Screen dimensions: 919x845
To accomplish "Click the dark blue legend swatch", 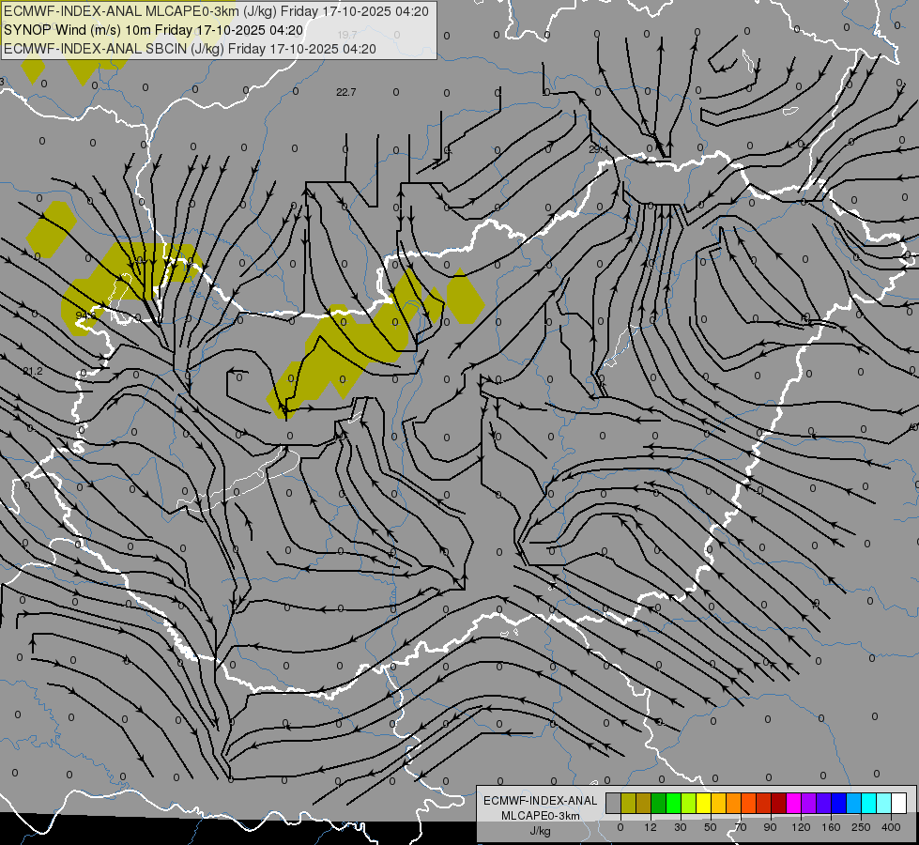I will click(838, 804).
